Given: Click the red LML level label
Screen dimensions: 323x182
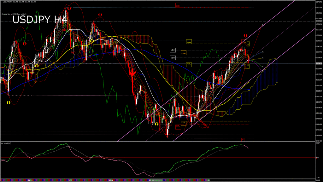Looking at the screenshot, I should pyautogui.click(x=178, y=126).
